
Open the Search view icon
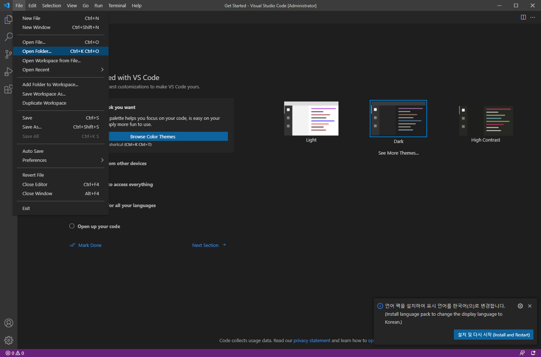[x=8, y=37]
